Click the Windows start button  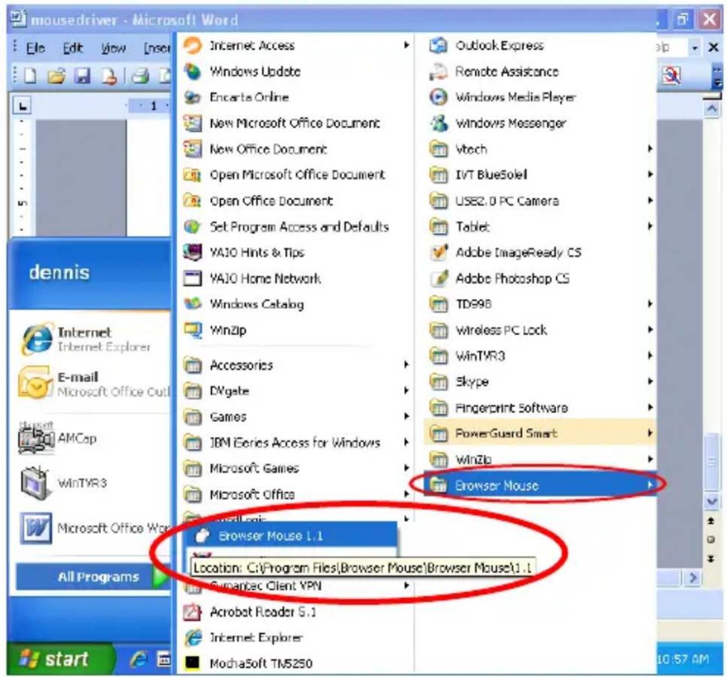click(x=60, y=658)
